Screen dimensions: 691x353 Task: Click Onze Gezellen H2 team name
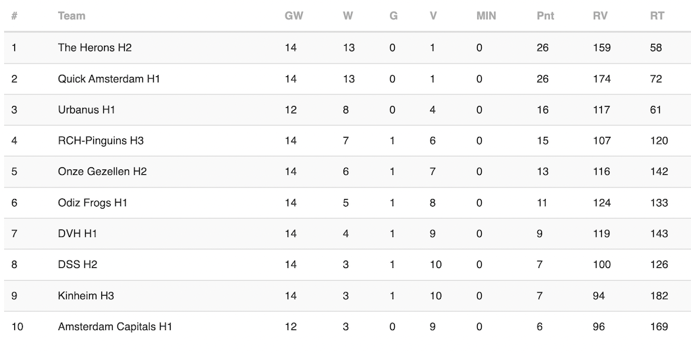click(103, 171)
